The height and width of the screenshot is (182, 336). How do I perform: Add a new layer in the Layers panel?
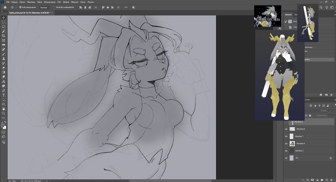(x=327, y=180)
